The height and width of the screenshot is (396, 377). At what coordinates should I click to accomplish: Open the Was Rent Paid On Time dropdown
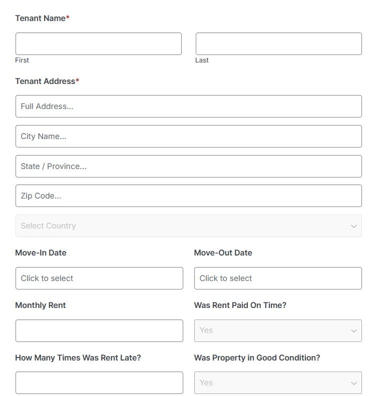(x=278, y=331)
